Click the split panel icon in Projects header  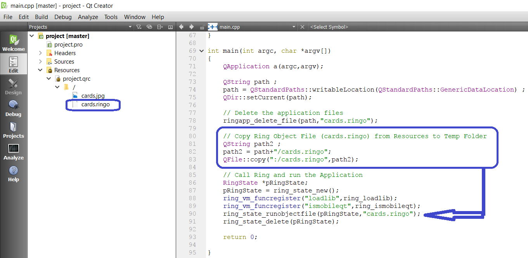click(160, 27)
